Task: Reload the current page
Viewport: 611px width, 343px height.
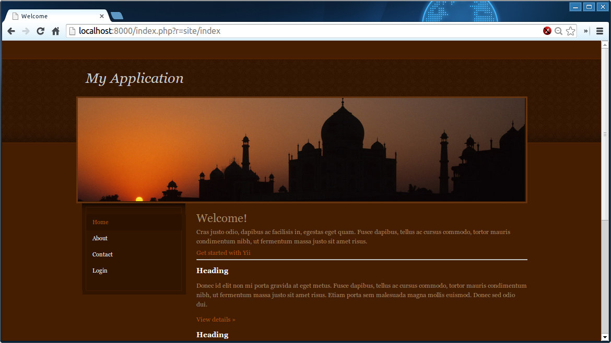Action: pos(40,31)
